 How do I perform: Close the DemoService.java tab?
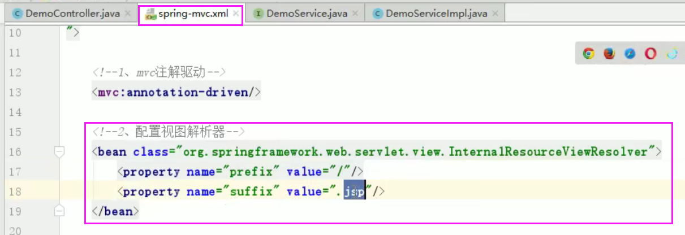(356, 14)
